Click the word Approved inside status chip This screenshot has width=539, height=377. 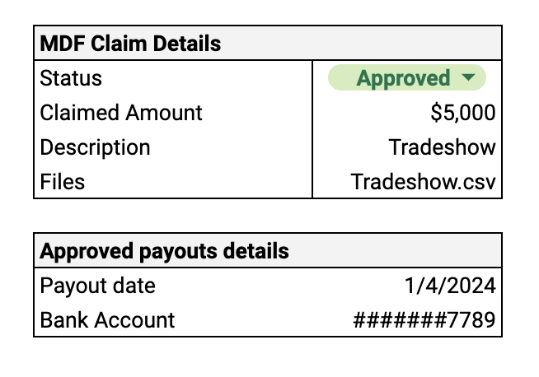(x=403, y=78)
